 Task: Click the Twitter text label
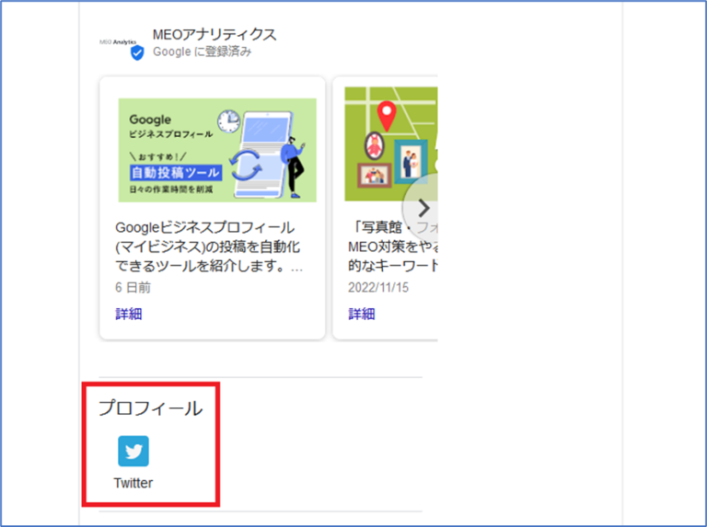(x=133, y=483)
